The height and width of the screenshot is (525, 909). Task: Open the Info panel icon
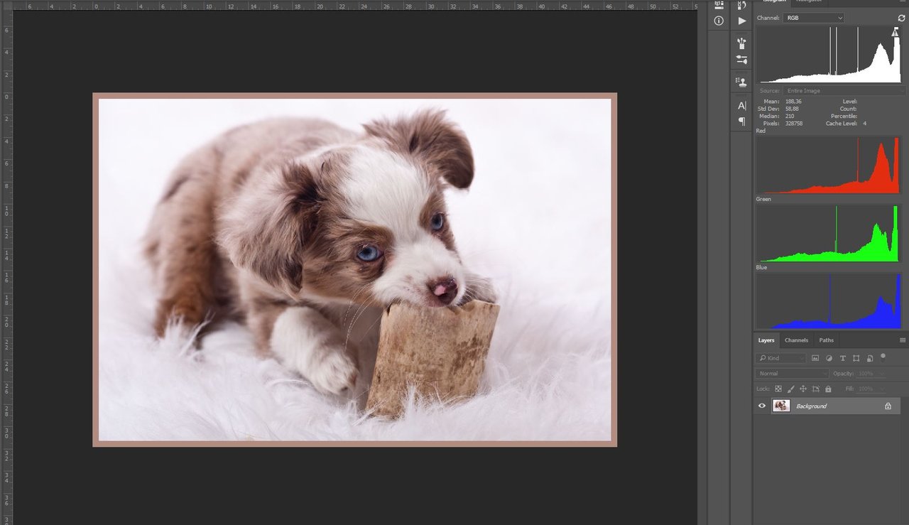[719, 21]
